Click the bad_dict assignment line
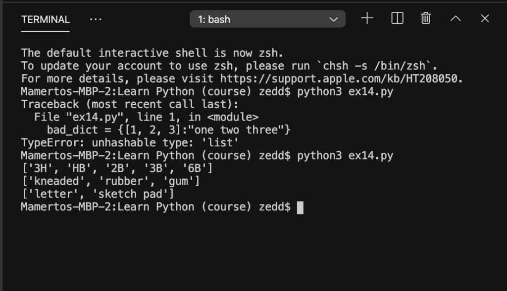Screen dimensions: 507x291 168,130
